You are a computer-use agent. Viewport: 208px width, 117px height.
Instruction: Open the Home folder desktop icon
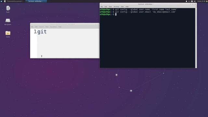tap(8, 34)
